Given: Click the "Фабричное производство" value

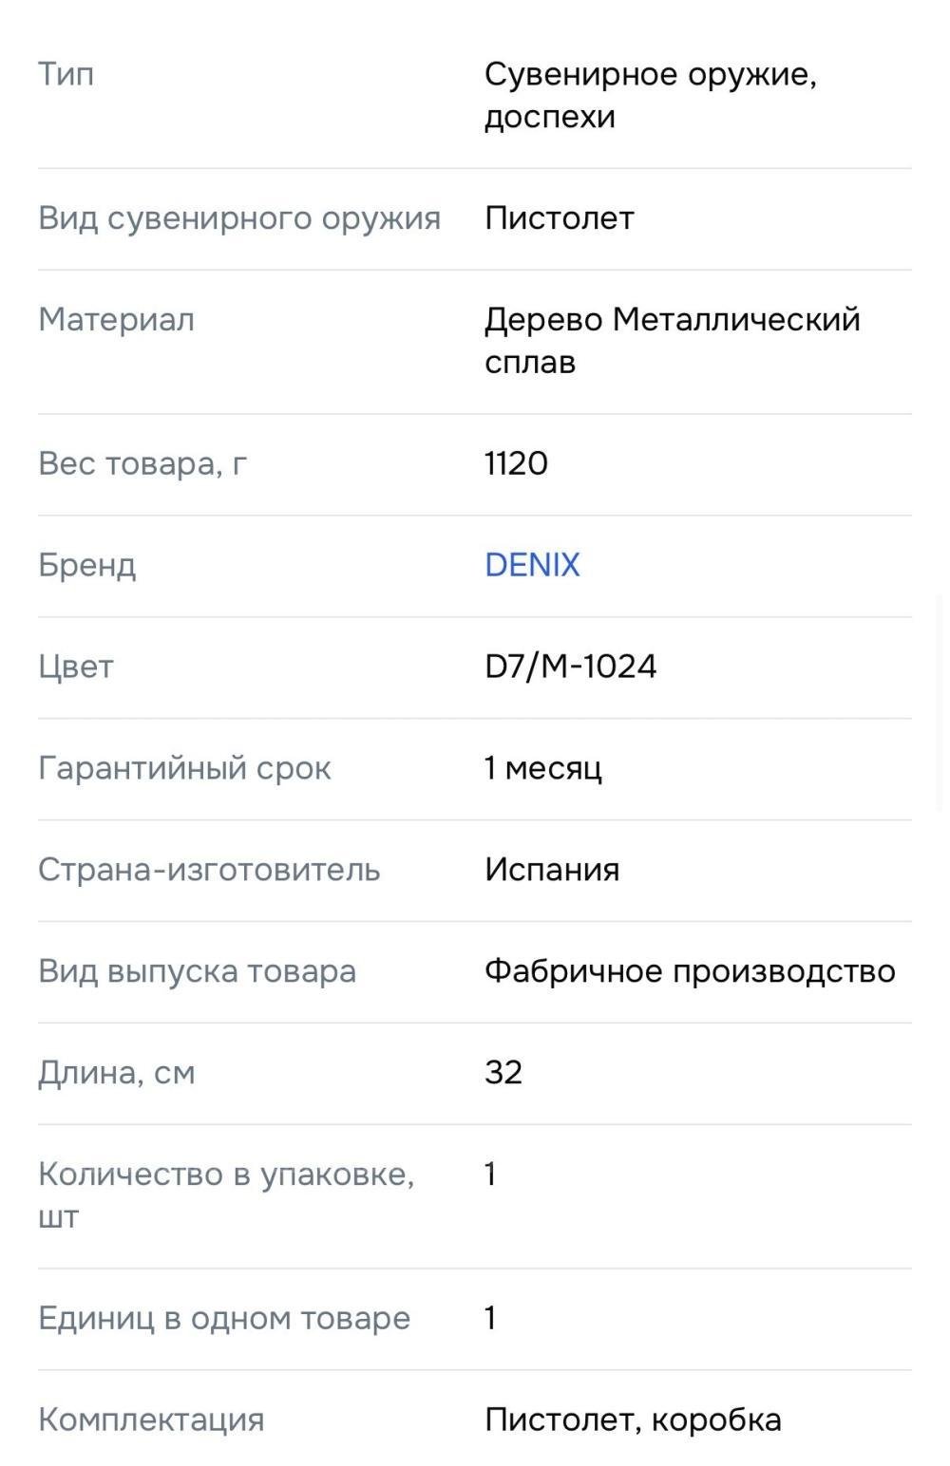Looking at the screenshot, I should [690, 971].
